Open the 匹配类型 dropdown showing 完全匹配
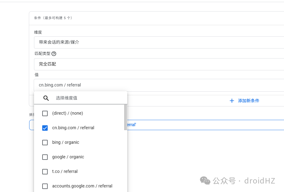Image resolution: width=284 pixels, height=192 pixels. [159, 64]
